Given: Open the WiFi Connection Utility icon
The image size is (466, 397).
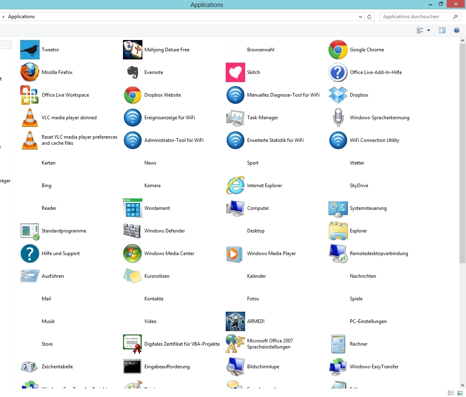Looking at the screenshot, I should (x=338, y=140).
